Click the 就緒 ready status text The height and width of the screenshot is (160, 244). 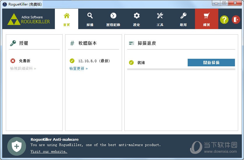click(x=141, y=63)
